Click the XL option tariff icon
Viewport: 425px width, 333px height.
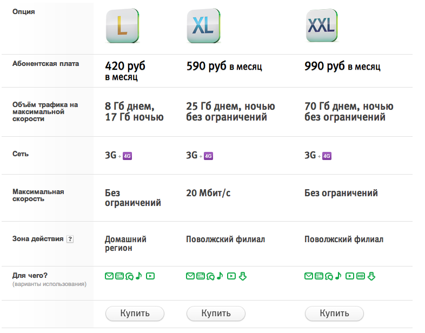click(x=203, y=26)
